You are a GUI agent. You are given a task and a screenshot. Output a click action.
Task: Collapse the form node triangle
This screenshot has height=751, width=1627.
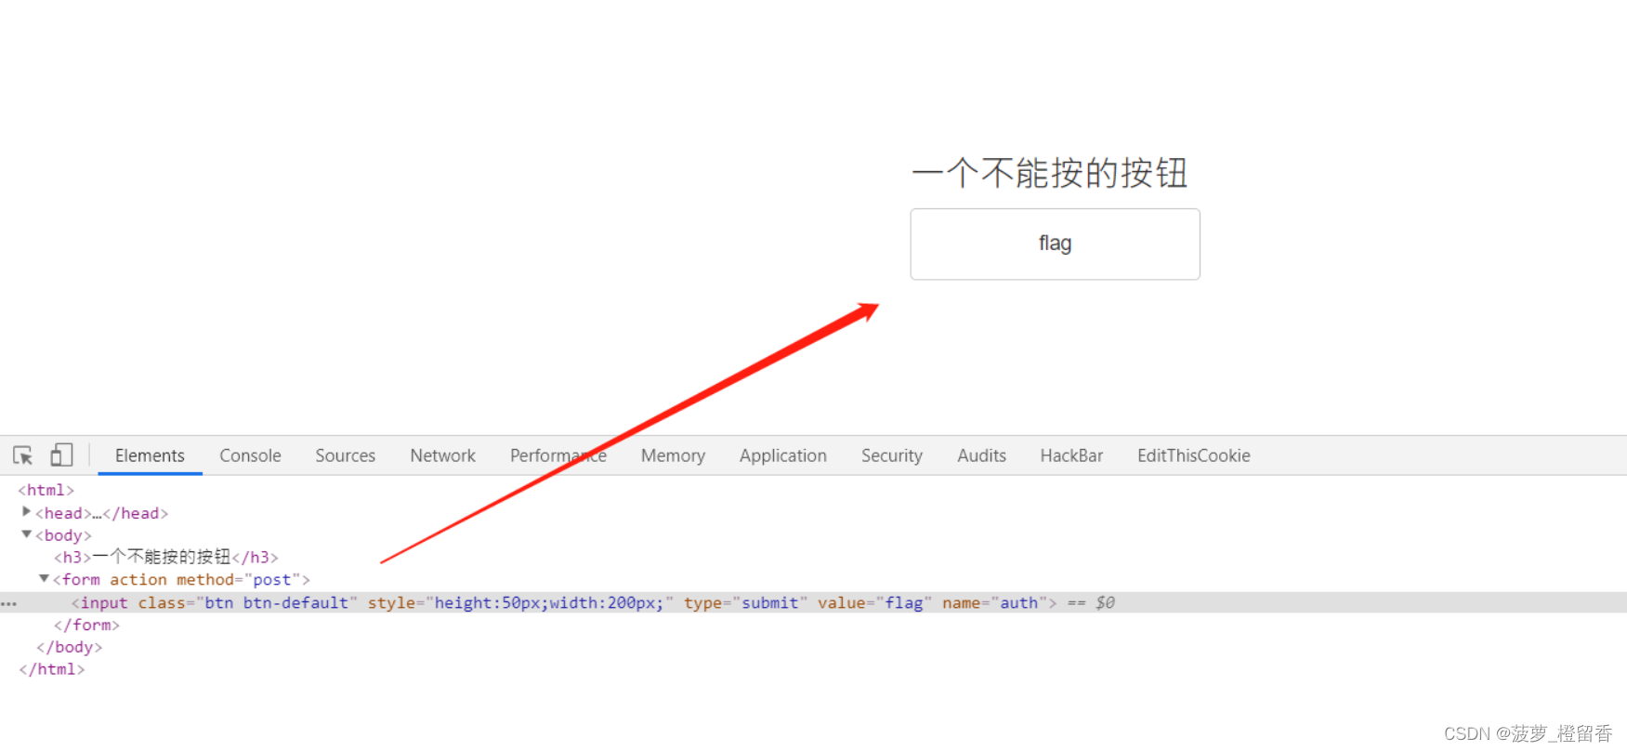point(44,579)
